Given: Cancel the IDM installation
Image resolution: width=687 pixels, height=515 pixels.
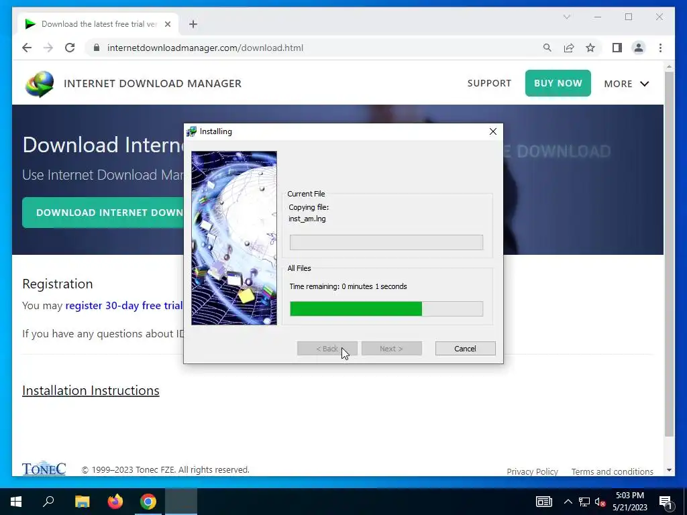Looking at the screenshot, I should coord(466,349).
